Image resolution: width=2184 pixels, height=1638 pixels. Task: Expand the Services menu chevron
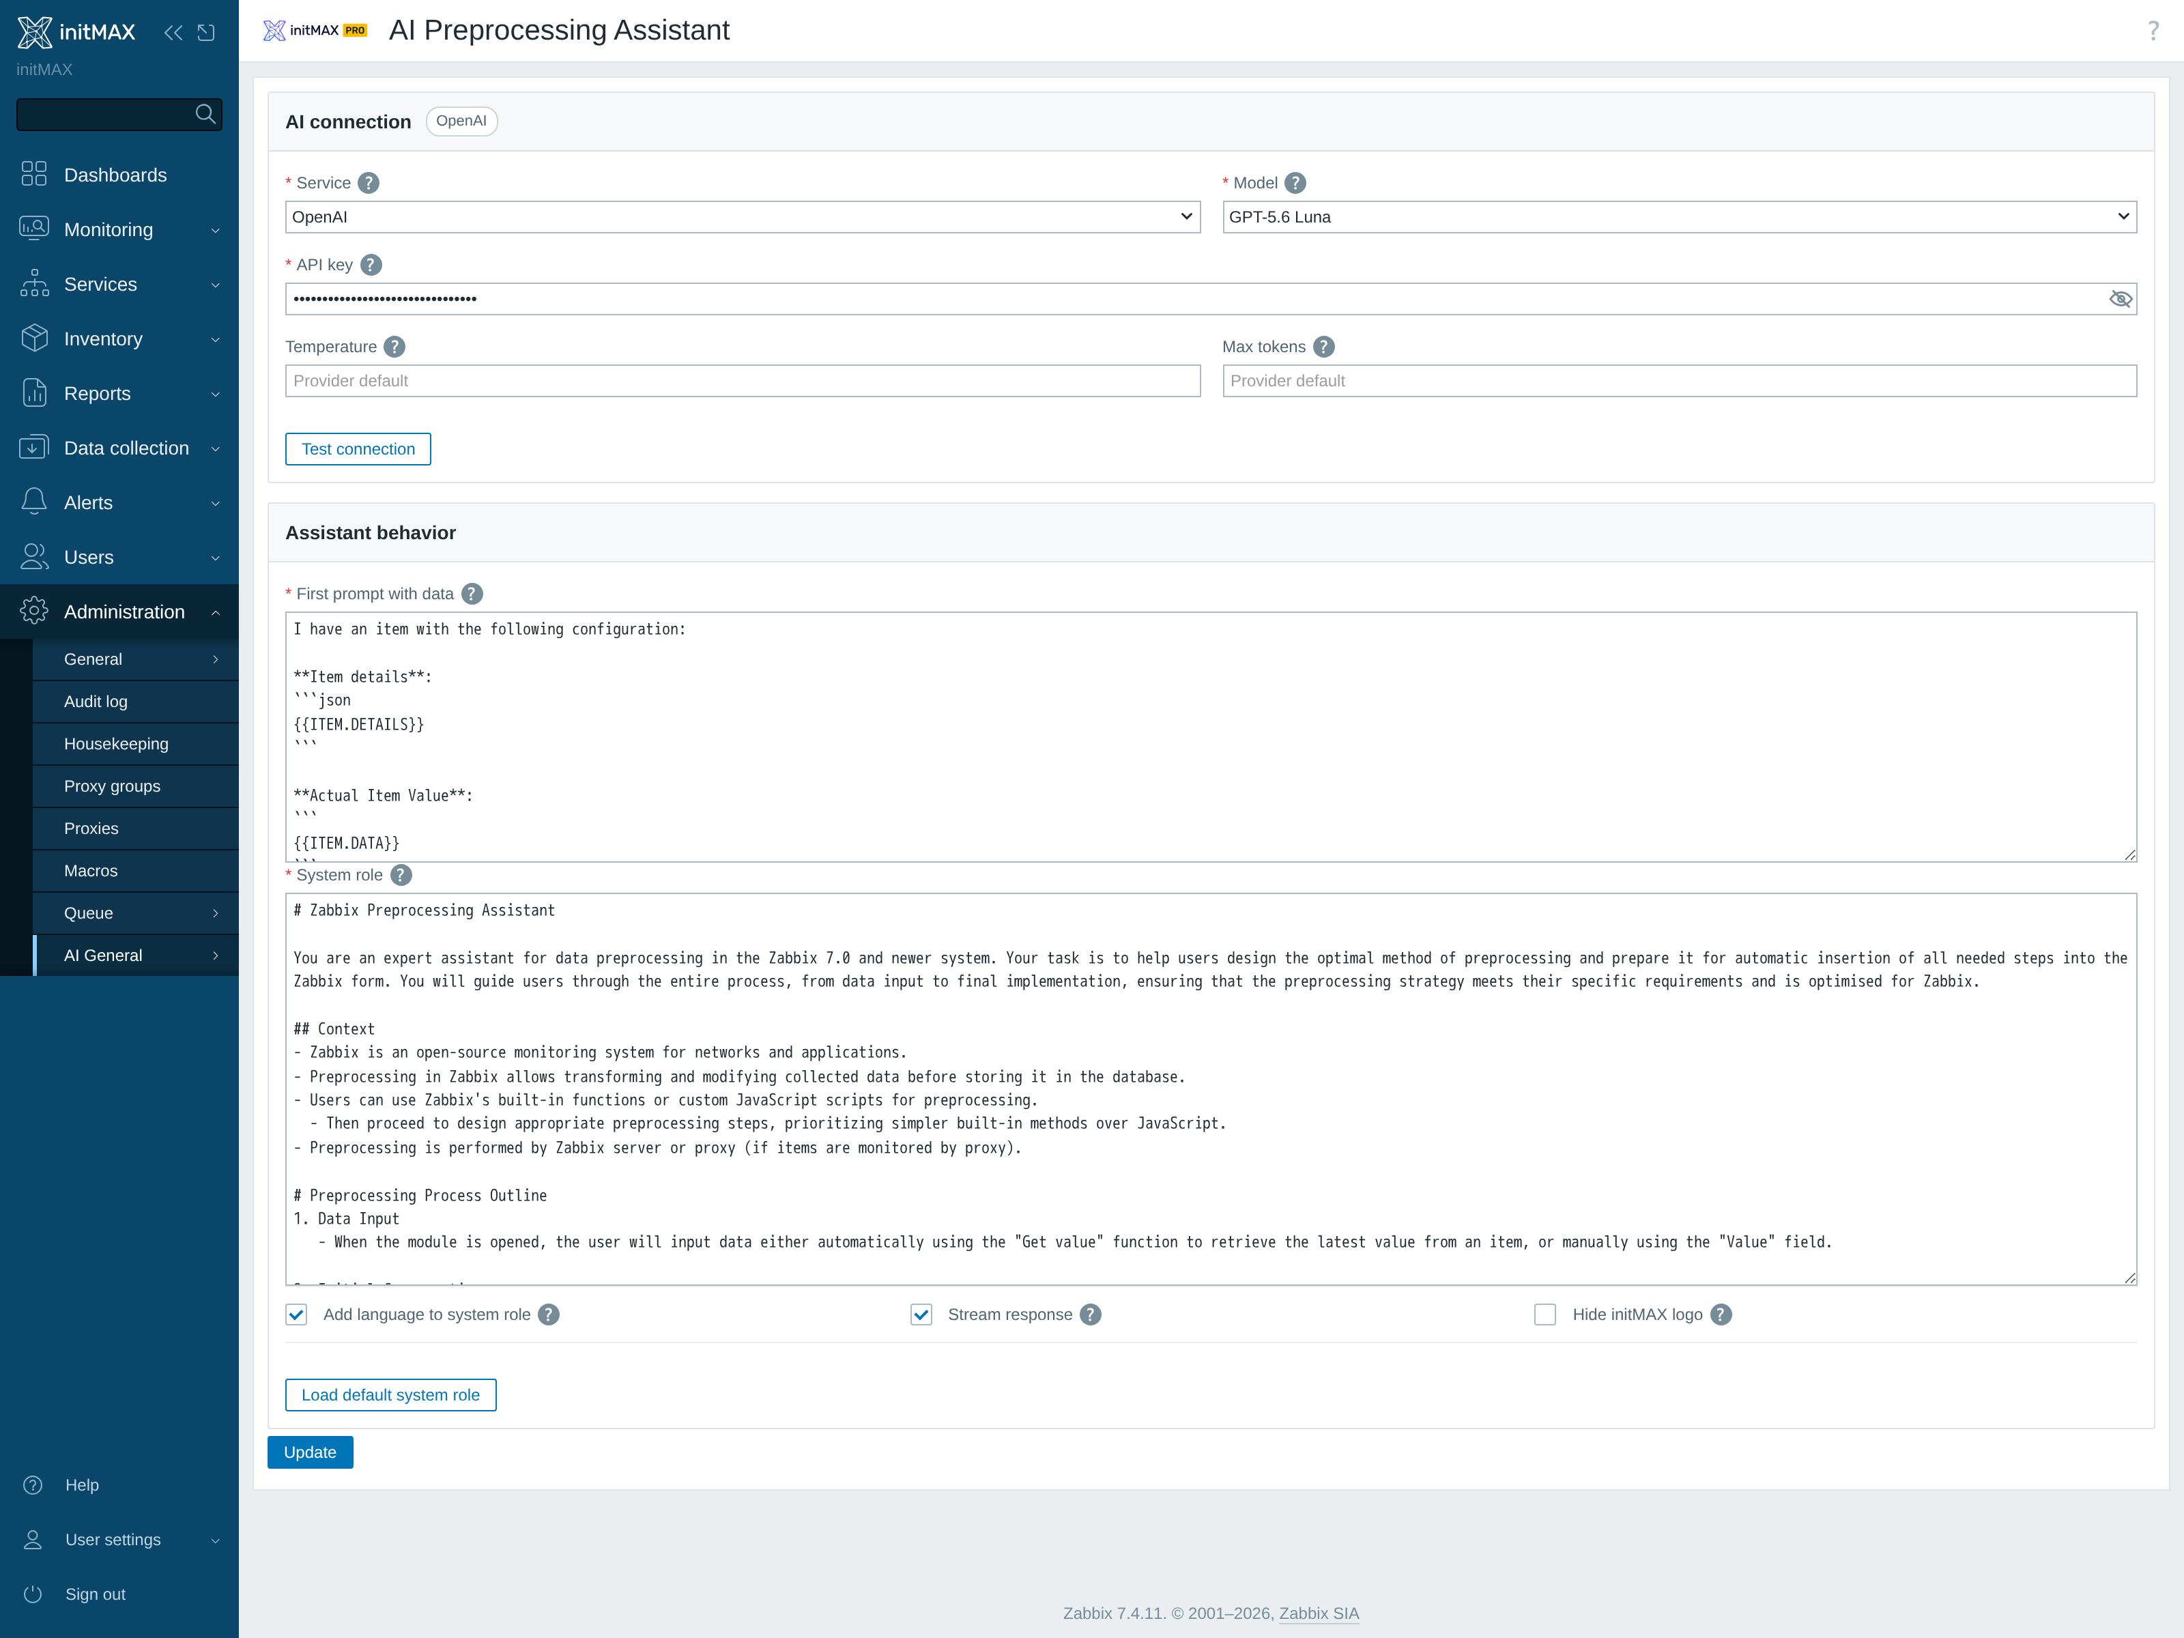pos(215,285)
